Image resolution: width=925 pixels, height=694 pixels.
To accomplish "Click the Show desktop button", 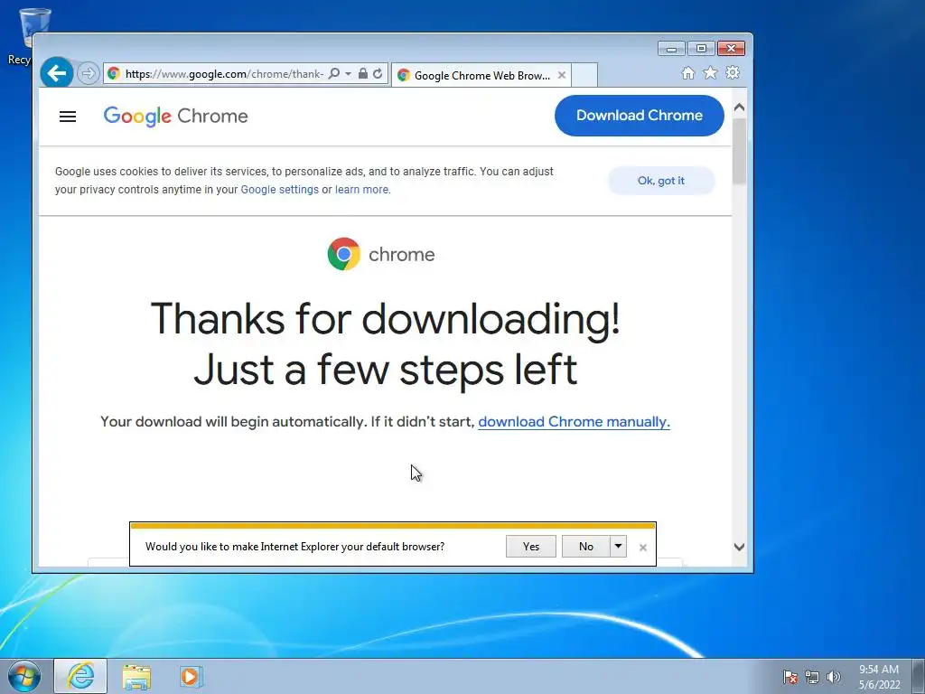I will 919,676.
